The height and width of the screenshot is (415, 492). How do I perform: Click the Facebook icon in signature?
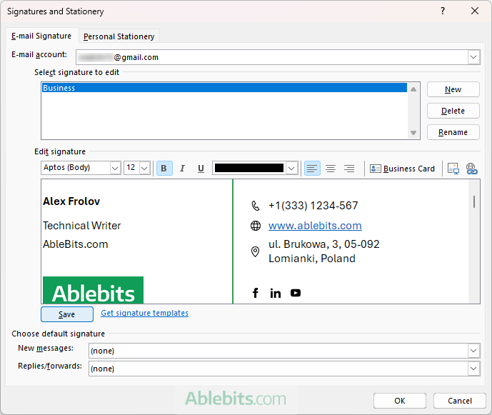pos(256,293)
